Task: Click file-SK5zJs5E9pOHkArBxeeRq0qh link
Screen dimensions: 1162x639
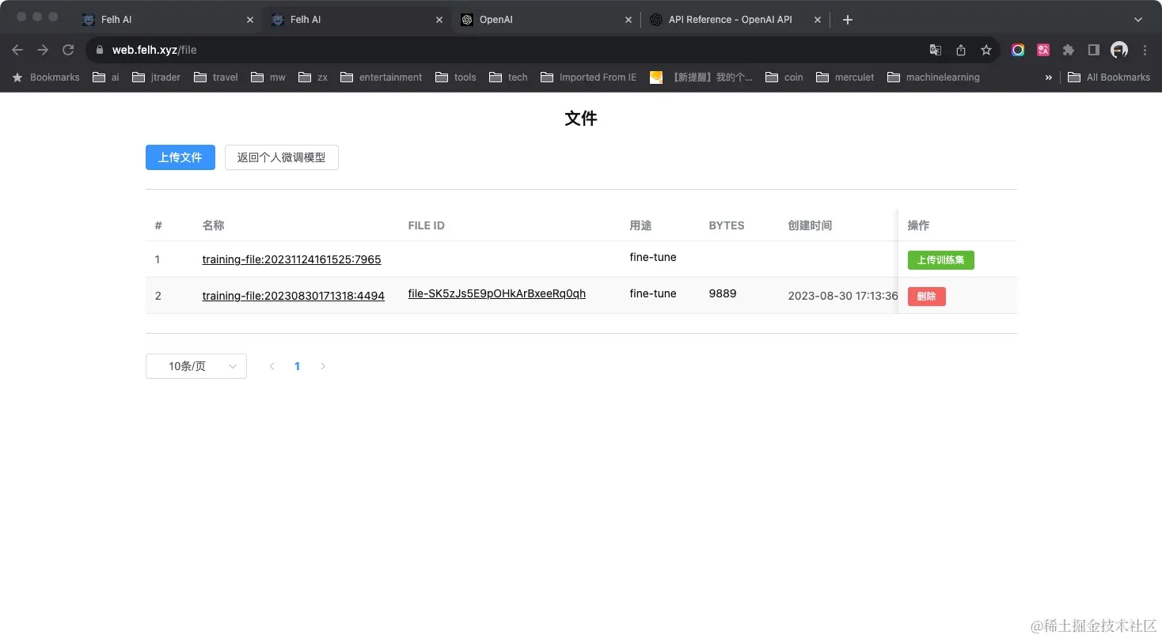Action: tap(496, 293)
